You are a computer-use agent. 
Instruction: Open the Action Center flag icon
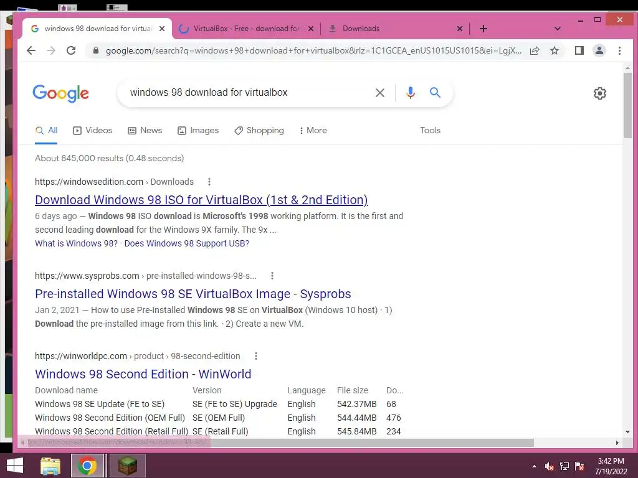click(579, 467)
